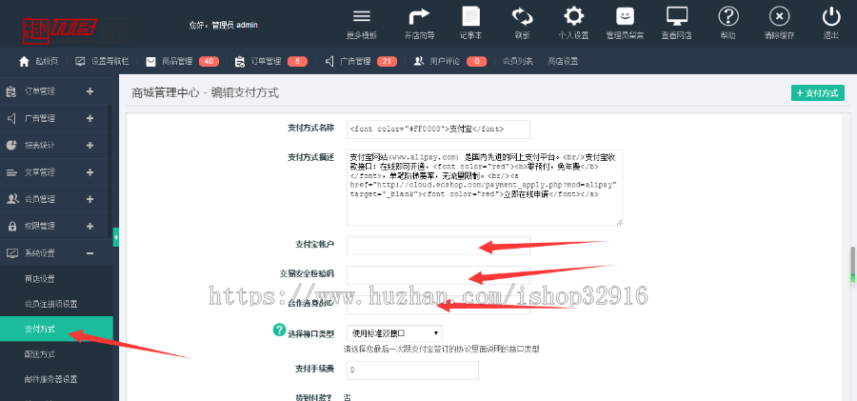Click inside the 支付方式描述 textarea
Viewport: 857px width, 401px height.
pos(485,187)
